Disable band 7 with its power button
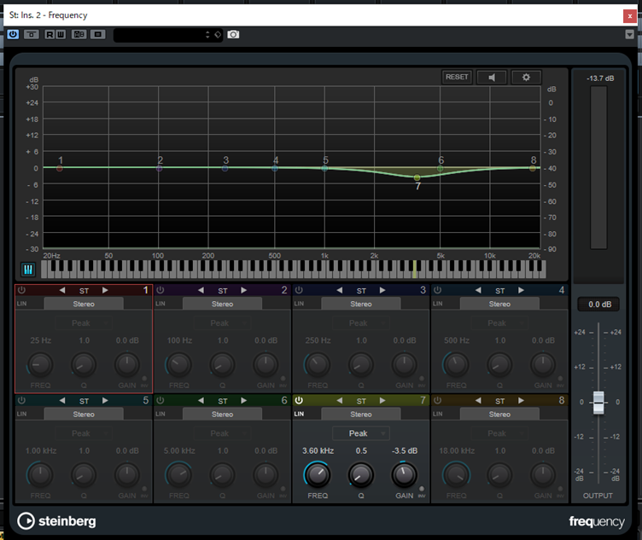 (299, 400)
